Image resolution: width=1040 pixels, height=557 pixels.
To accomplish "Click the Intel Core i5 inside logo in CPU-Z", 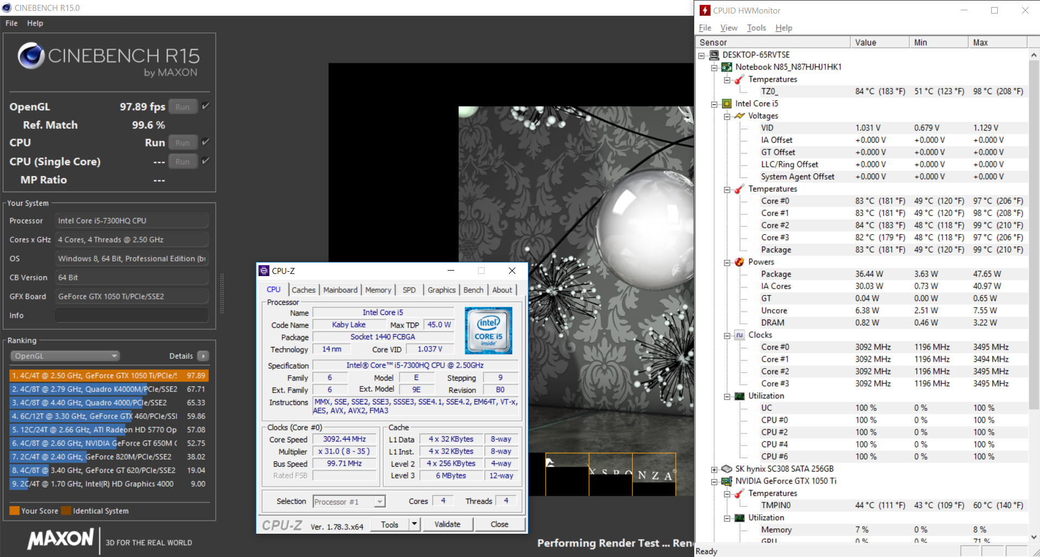I will [488, 331].
